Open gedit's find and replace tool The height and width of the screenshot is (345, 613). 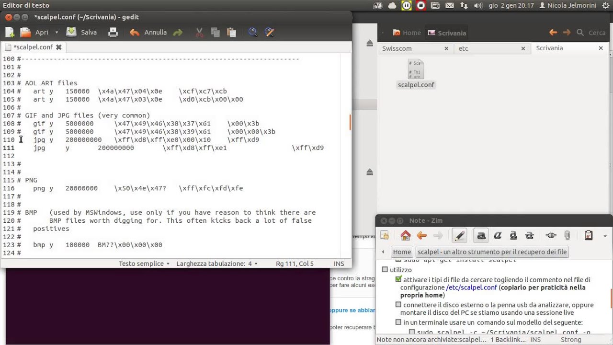point(269,33)
